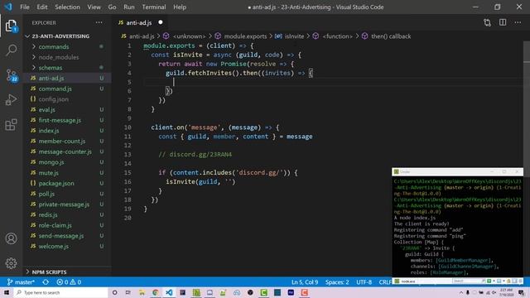
Task: Split the editor to the right
Action: pyautogui.click(x=503, y=22)
